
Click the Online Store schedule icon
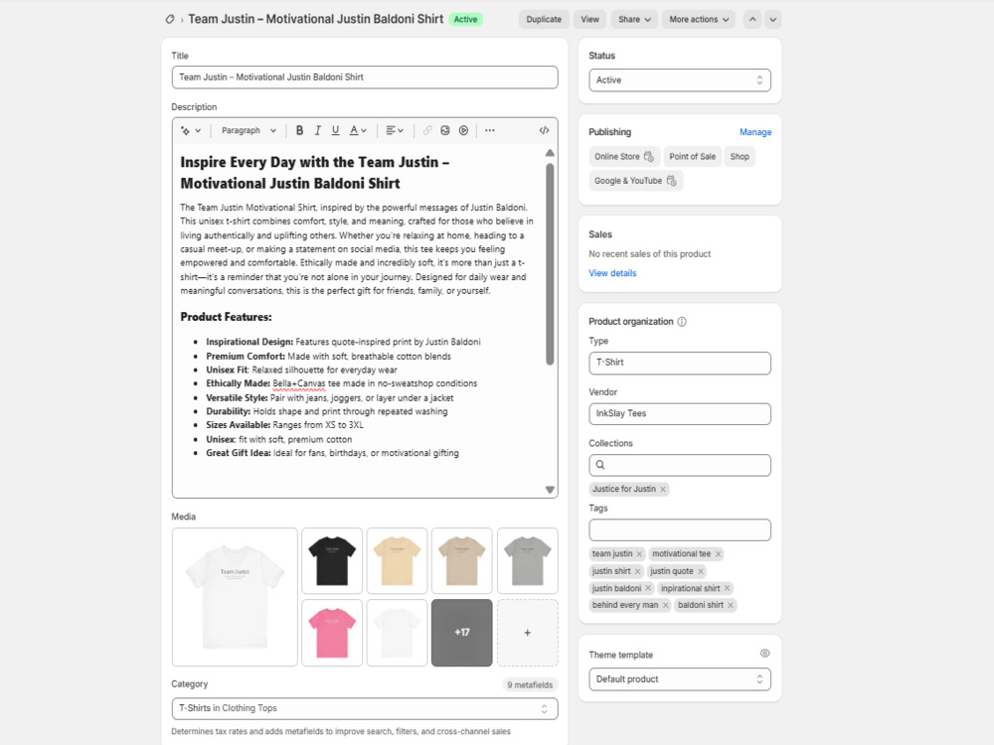tap(648, 157)
